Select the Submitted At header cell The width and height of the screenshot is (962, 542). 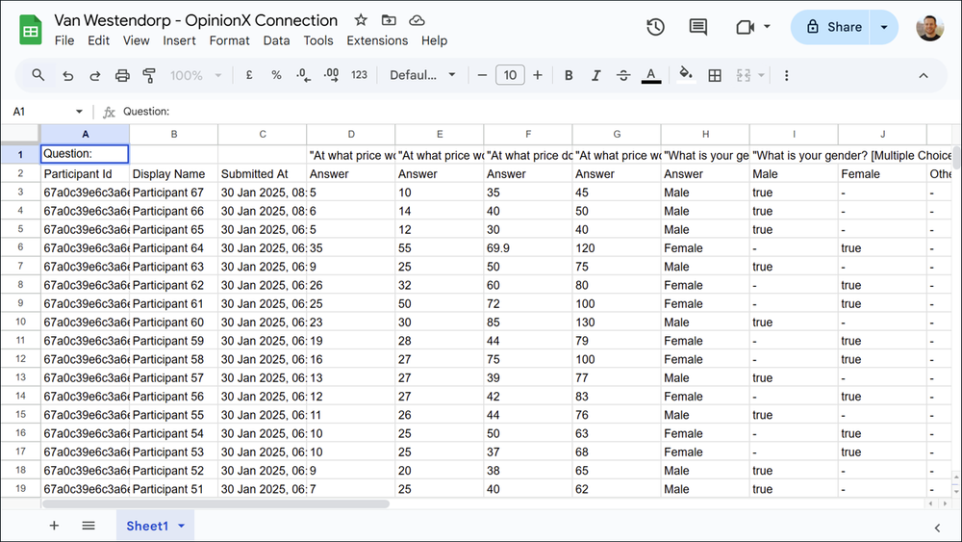click(x=262, y=173)
